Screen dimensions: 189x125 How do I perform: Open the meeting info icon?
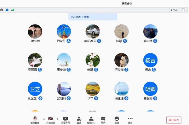pyautogui.click(x=2, y=10)
